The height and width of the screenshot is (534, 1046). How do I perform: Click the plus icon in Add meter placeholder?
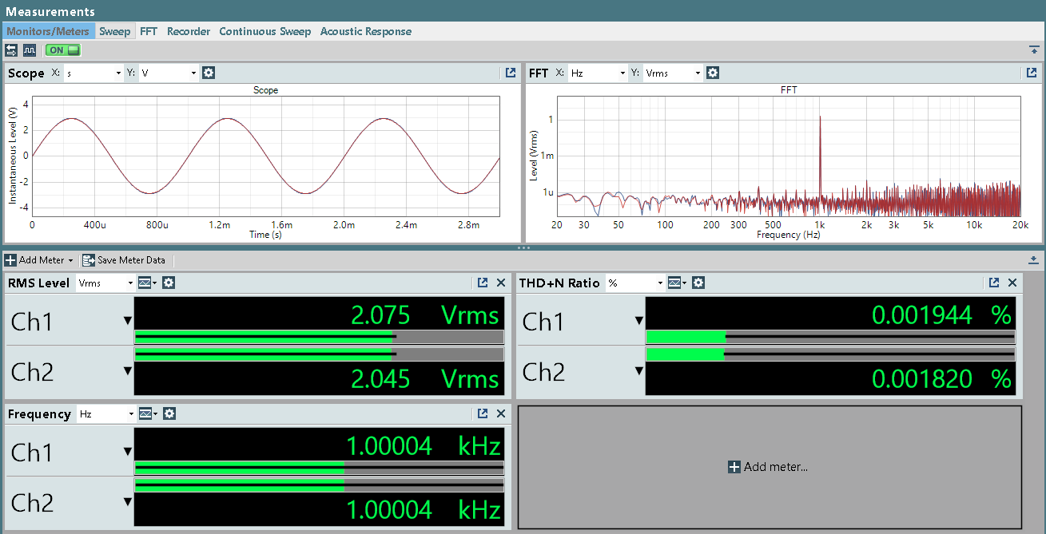click(x=734, y=467)
